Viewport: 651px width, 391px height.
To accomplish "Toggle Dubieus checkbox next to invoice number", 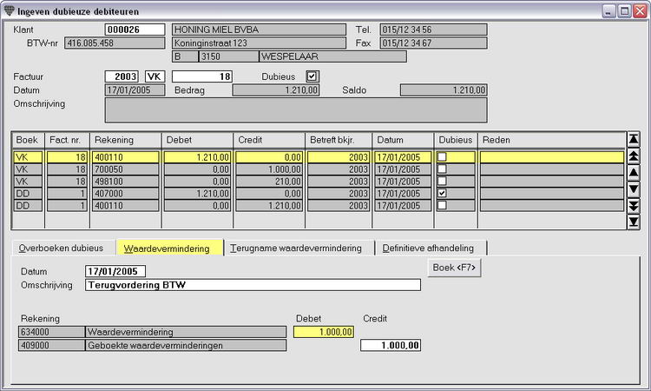I will click(312, 76).
